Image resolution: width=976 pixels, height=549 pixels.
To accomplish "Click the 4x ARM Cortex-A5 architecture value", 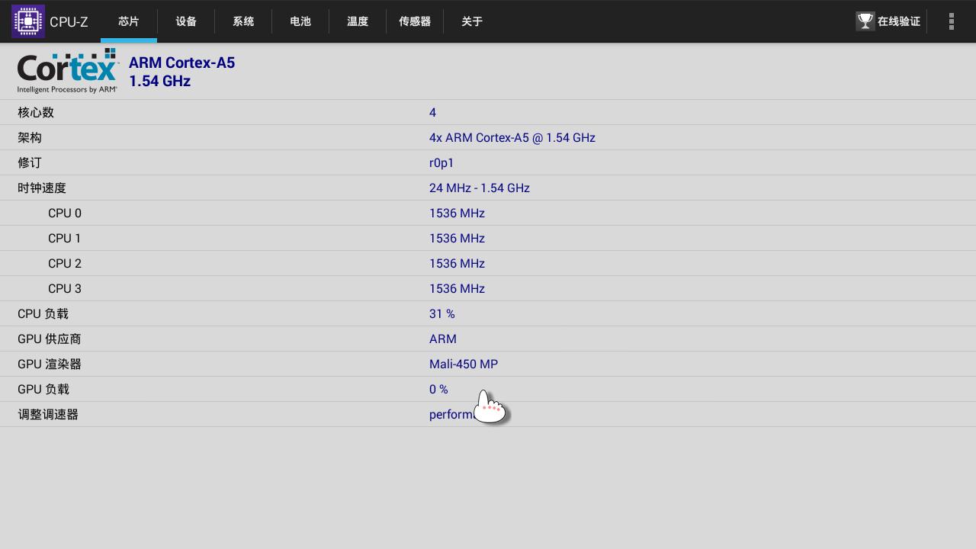I will pos(512,137).
